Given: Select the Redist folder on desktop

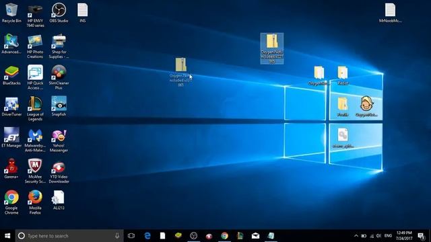Looking at the screenshot, I should pyautogui.click(x=343, y=76).
